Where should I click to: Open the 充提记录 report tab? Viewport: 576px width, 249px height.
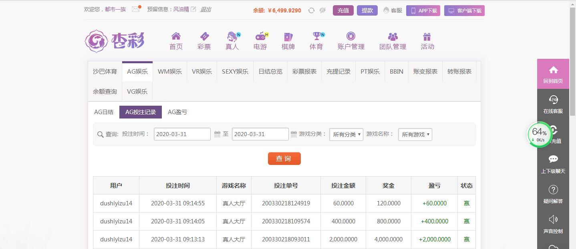coord(338,71)
